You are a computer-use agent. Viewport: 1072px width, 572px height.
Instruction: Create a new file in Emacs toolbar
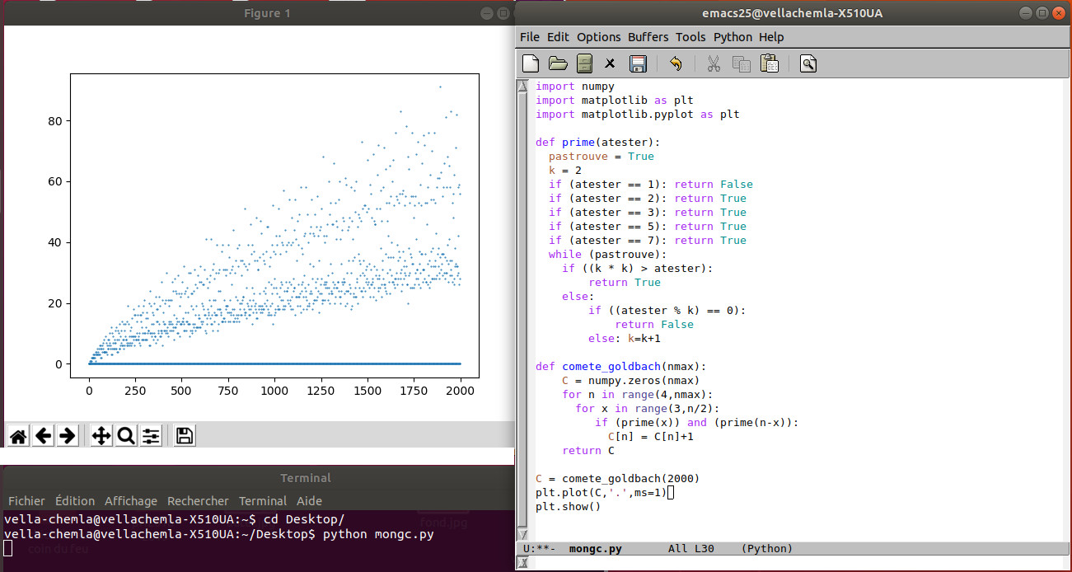[531, 63]
